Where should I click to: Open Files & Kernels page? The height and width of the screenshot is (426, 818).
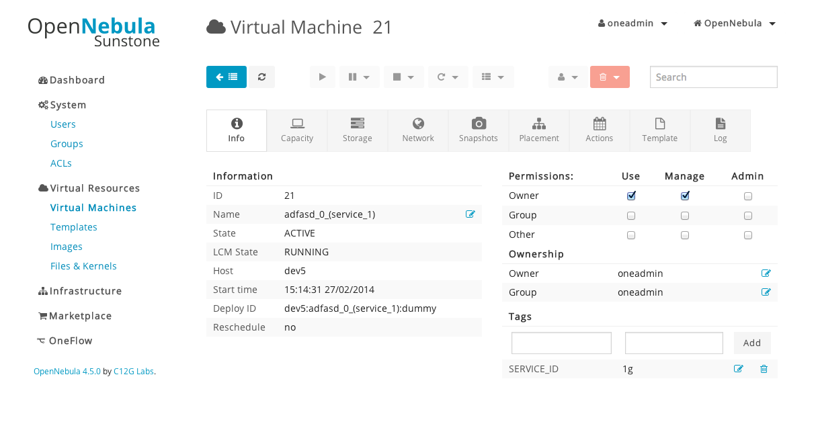[x=83, y=266]
